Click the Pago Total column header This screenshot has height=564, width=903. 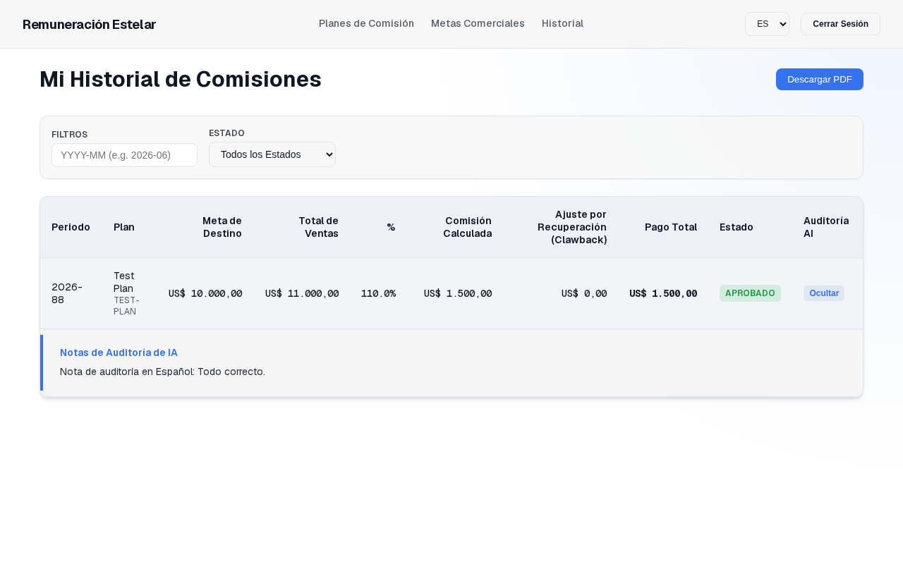(x=670, y=227)
